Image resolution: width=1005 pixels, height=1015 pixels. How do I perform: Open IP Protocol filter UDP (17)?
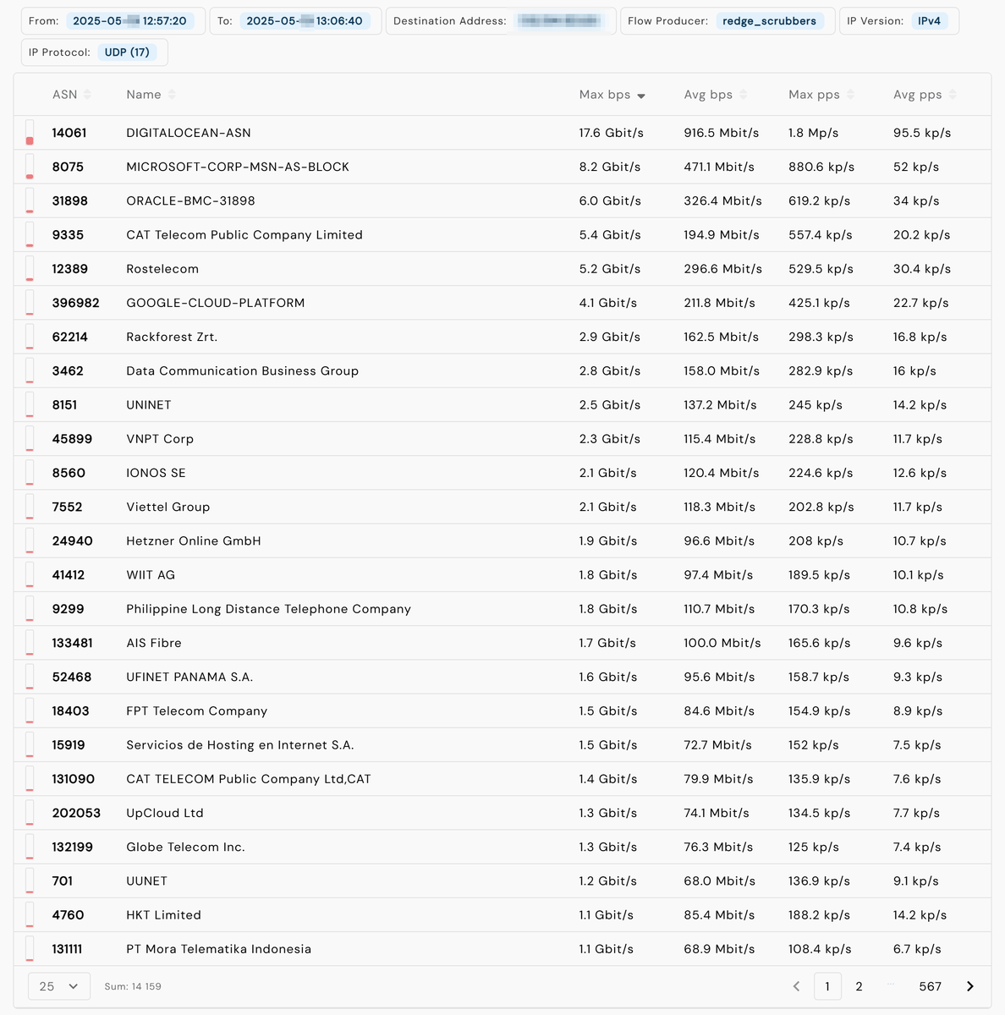coord(127,52)
